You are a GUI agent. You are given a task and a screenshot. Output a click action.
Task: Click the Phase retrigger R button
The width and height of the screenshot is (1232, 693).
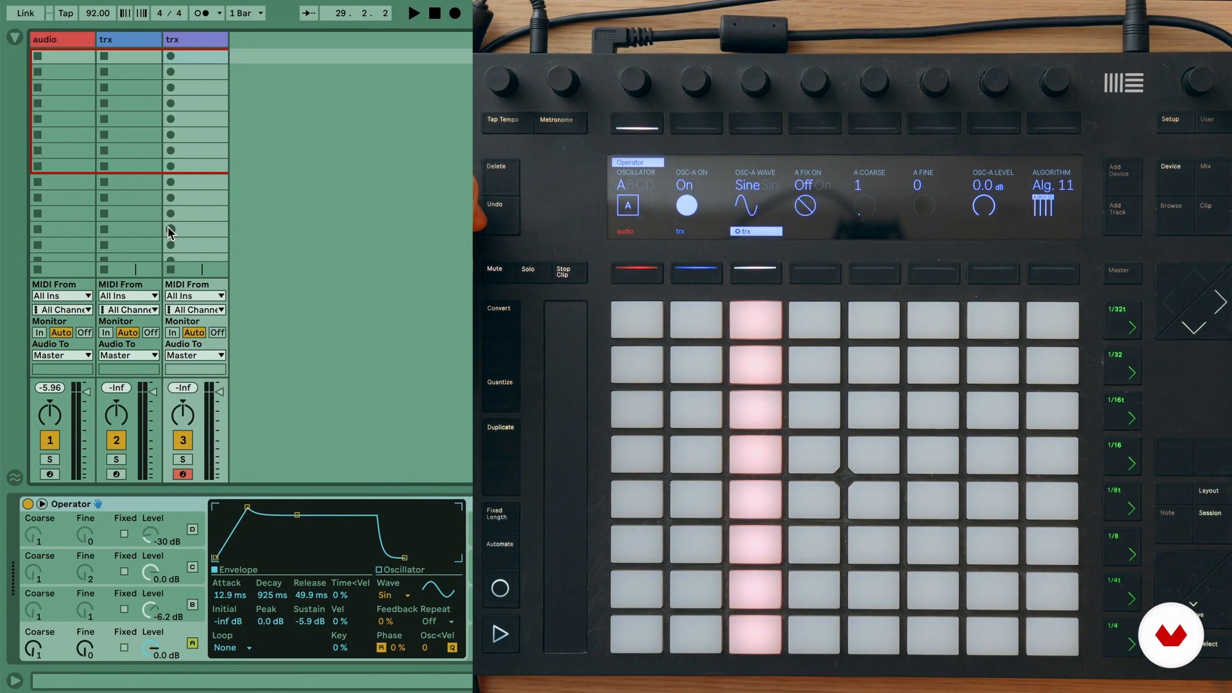click(x=381, y=647)
